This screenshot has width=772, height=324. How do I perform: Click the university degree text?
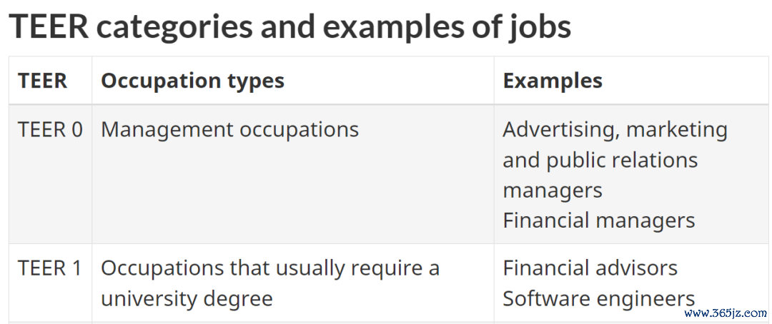click(x=187, y=298)
